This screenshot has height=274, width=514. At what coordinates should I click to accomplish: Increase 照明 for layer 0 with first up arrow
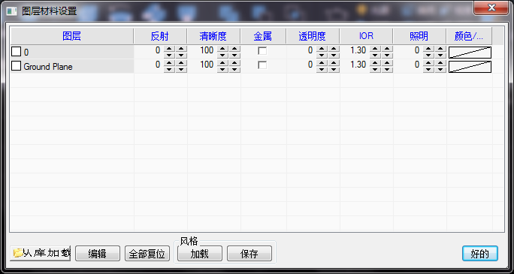coord(428,49)
